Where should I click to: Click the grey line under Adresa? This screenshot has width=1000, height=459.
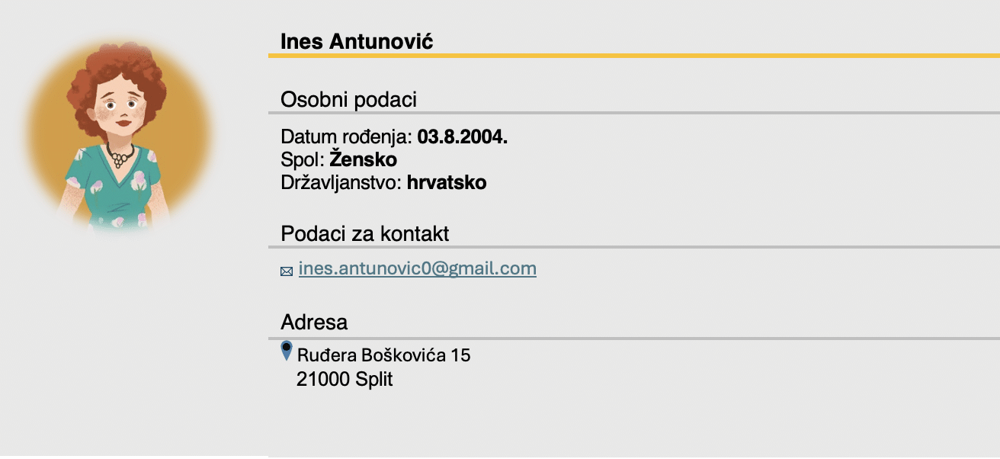(x=633, y=338)
